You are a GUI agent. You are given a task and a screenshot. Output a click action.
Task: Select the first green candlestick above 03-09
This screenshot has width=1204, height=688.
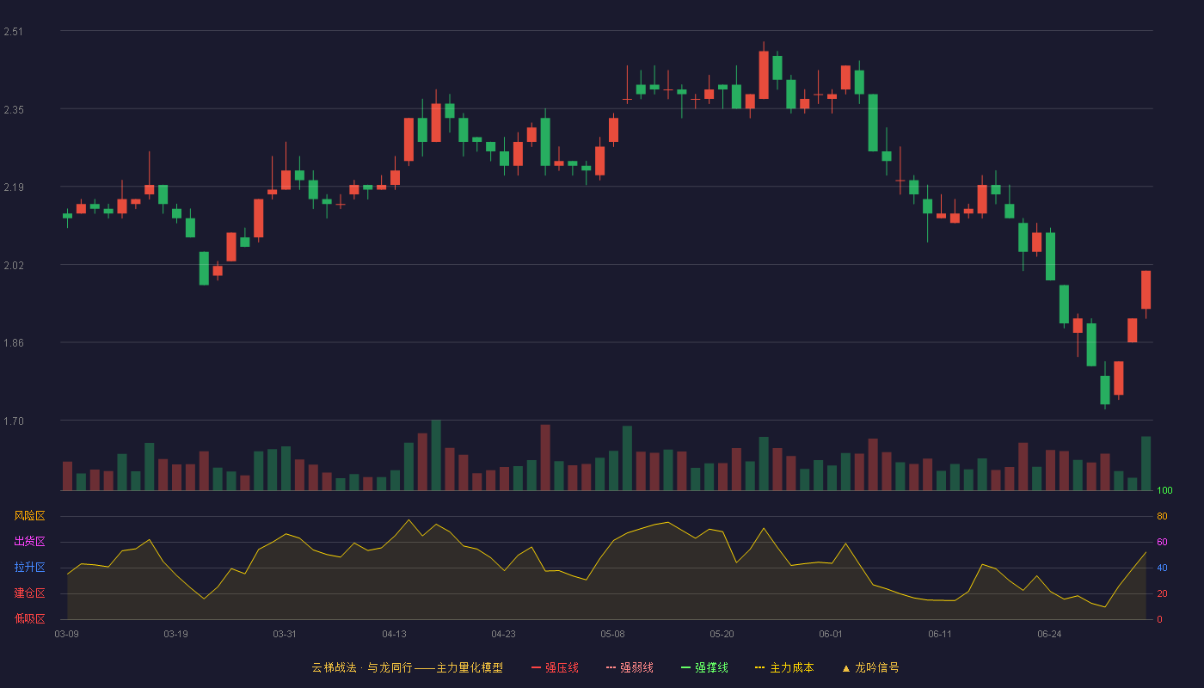point(67,217)
